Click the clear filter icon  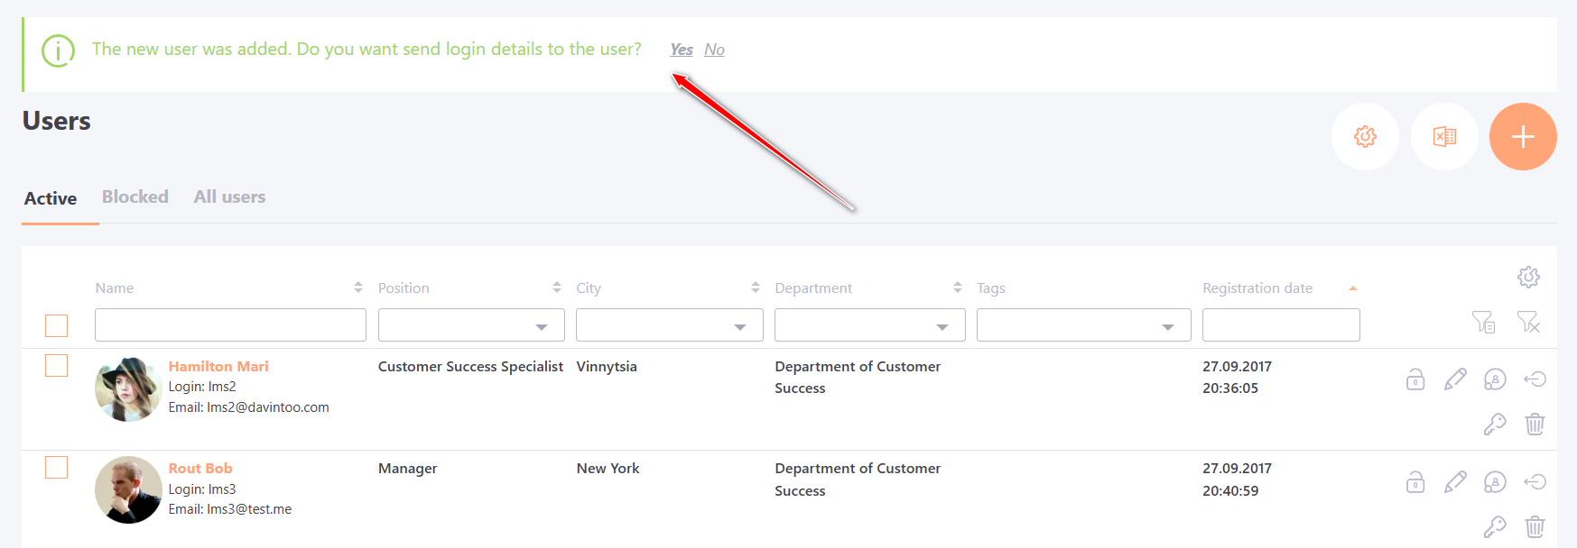[1528, 322]
